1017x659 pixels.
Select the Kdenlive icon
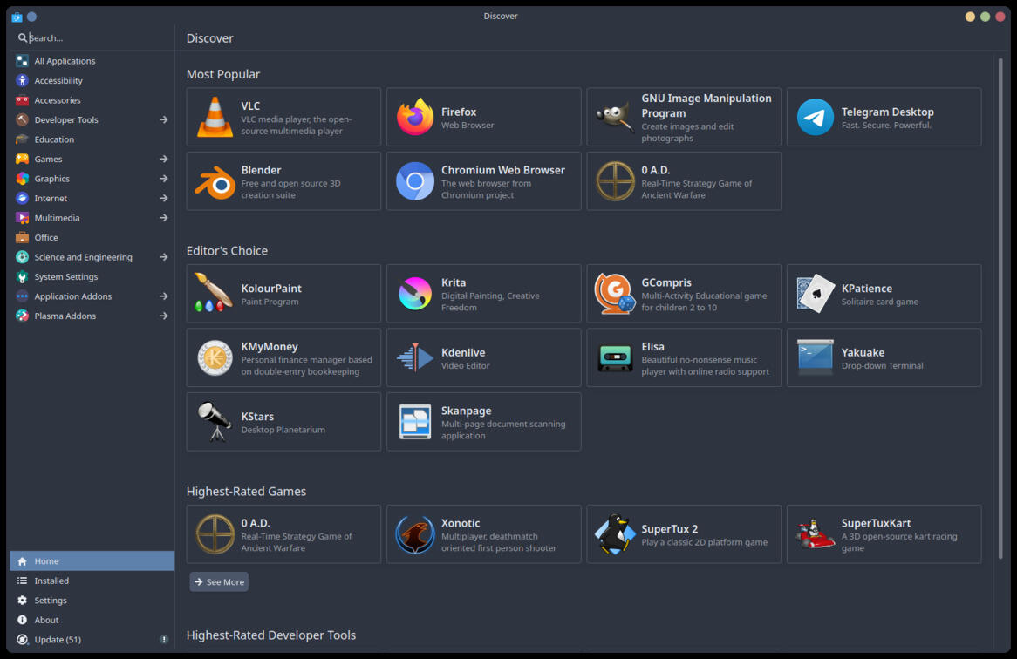pyautogui.click(x=415, y=357)
